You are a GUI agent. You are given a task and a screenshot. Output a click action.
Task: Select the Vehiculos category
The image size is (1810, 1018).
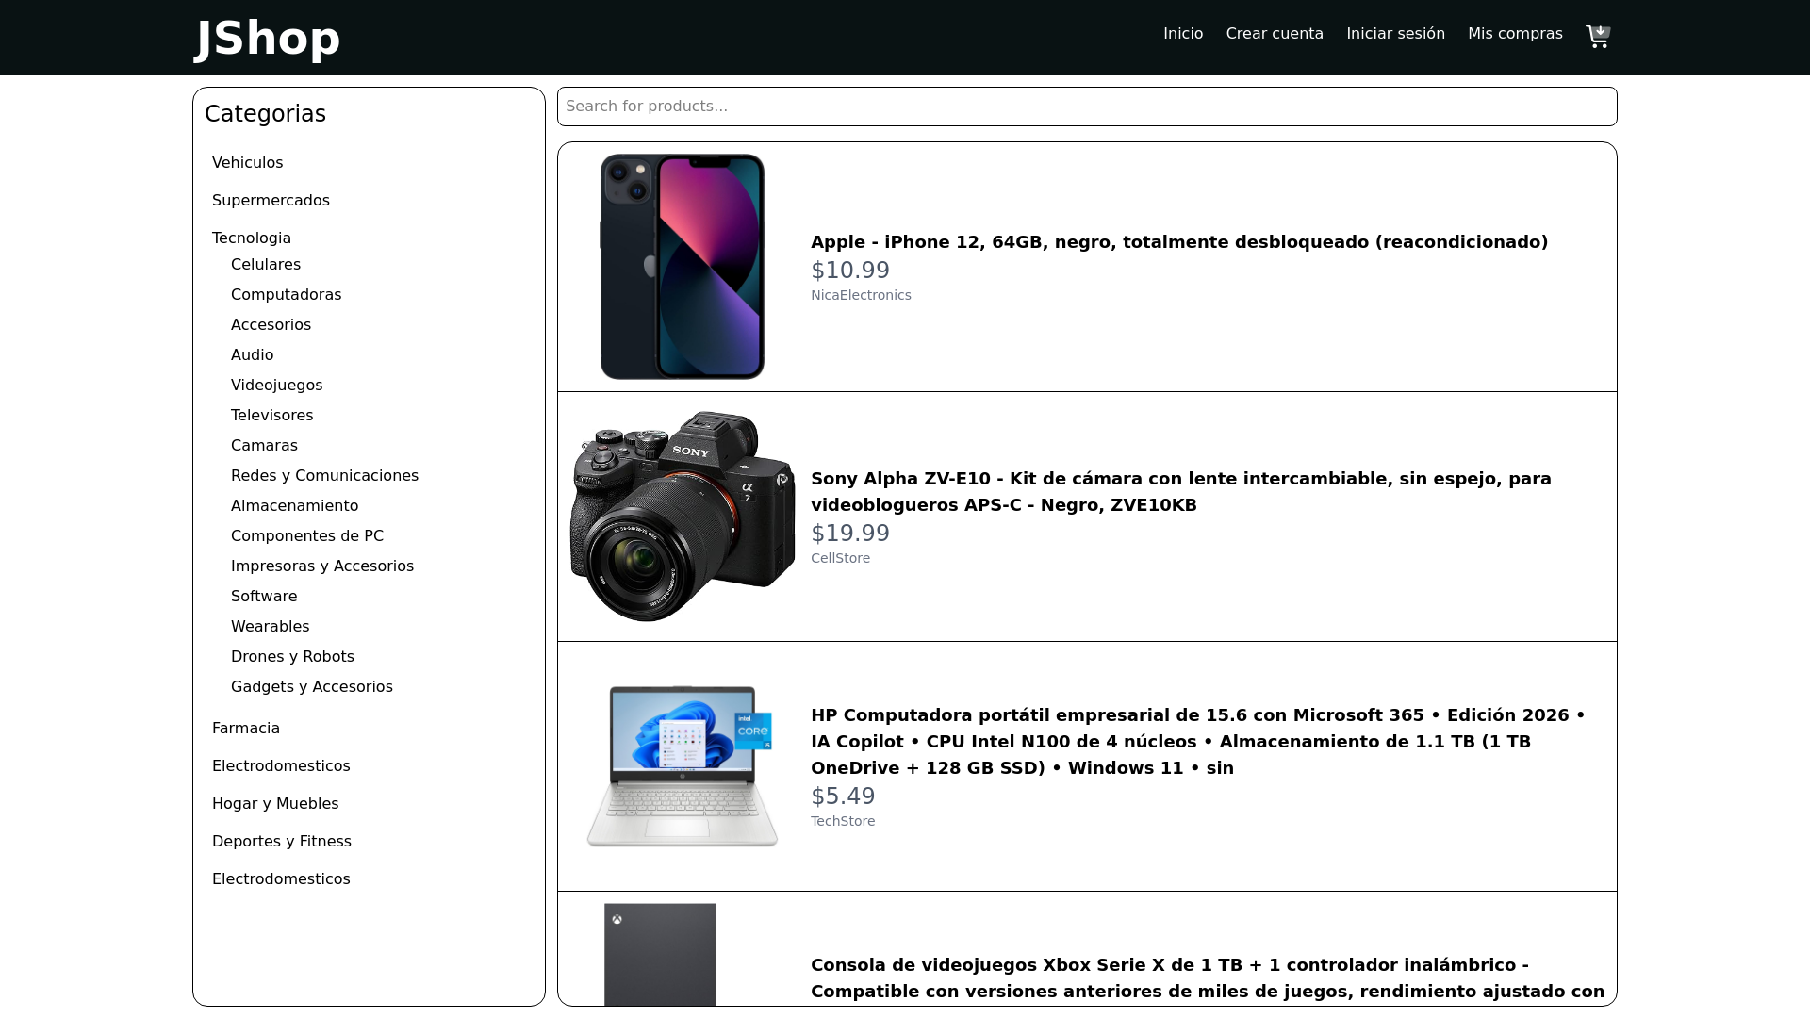coord(248,163)
